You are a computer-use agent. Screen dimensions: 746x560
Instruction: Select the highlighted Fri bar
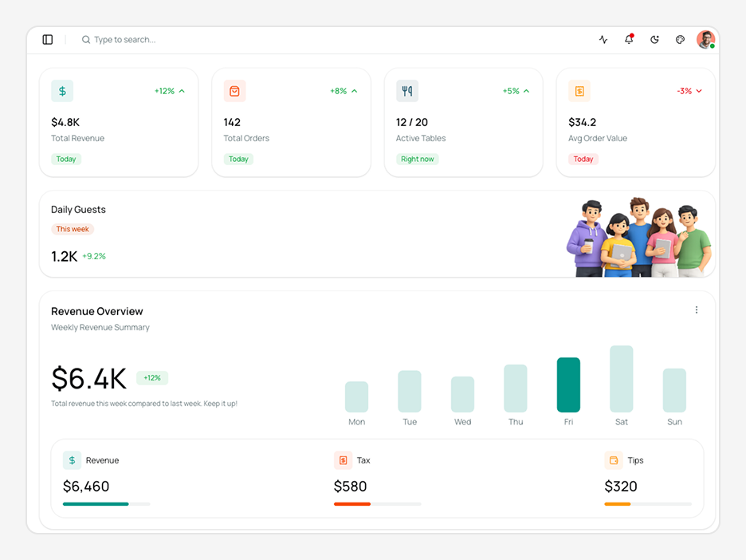tap(568, 385)
